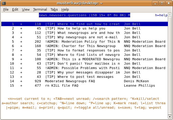Screen dimensions: 173x120
Task: Minimize the terminal window
Action: point(156,3)
